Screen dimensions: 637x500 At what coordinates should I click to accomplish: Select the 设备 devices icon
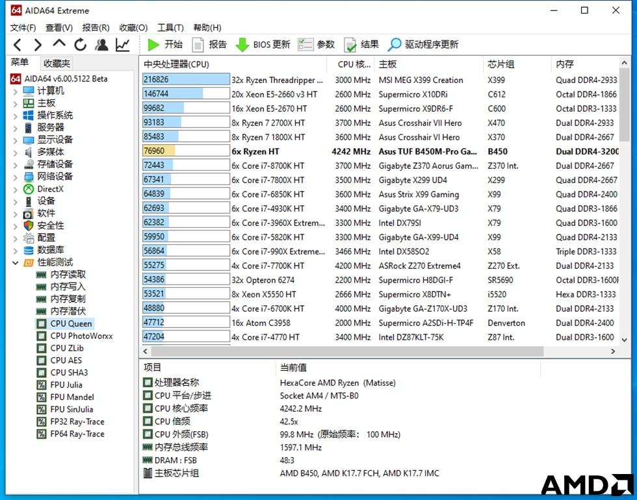point(29,201)
